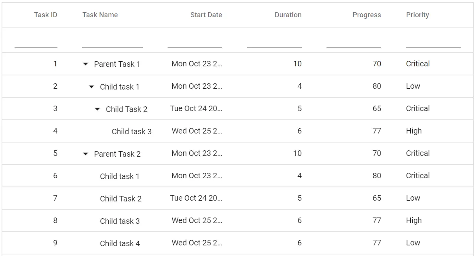Collapse the Parent Task 1 row
This screenshot has width=476, height=256.
pos(86,64)
